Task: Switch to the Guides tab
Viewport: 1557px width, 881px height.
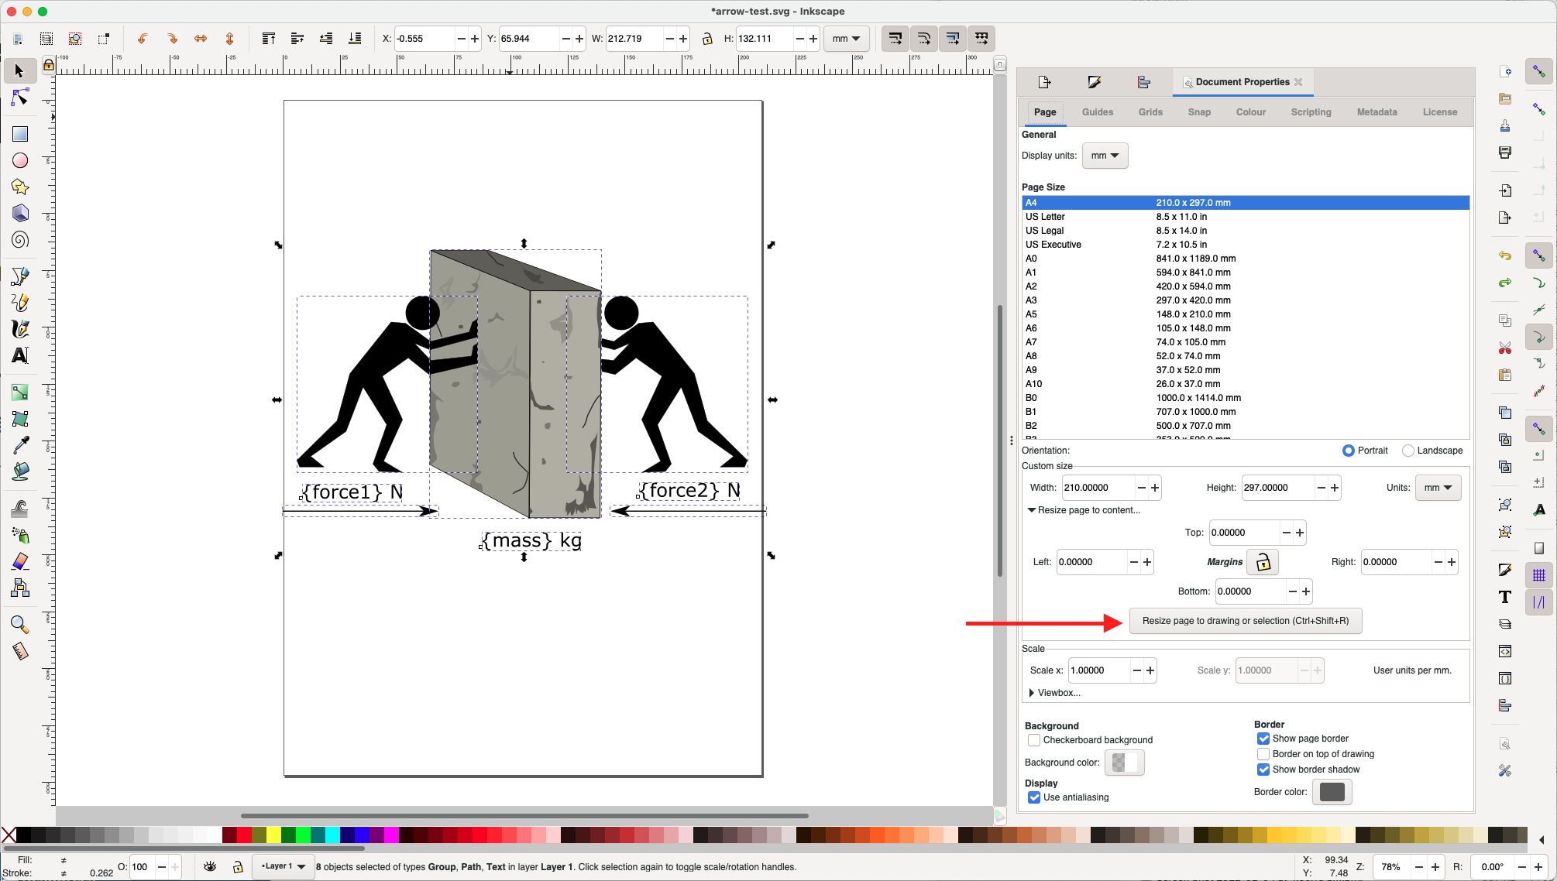Action: point(1097,111)
